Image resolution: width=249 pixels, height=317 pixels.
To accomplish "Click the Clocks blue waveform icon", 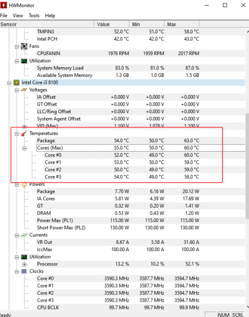I will (24, 271).
